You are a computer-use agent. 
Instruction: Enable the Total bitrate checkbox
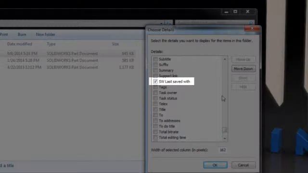click(x=155, y=132)
